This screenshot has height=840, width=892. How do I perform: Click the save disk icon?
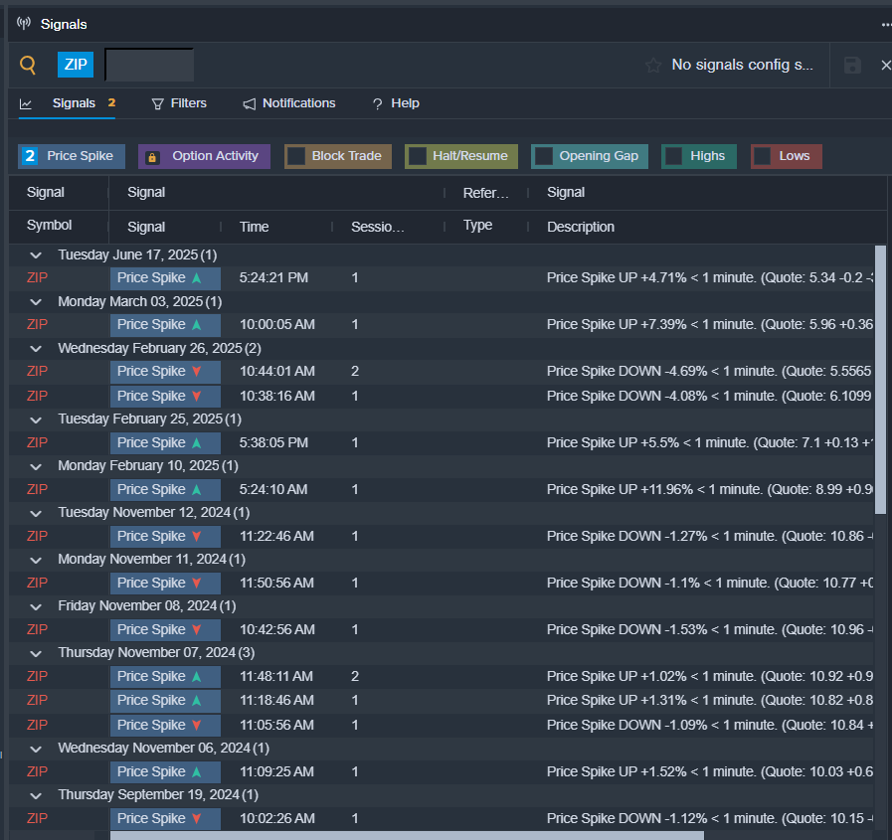tap(852, 65)
